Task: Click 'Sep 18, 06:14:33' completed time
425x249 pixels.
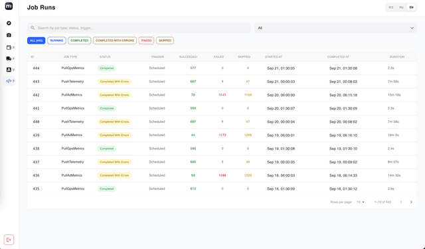Action: (343, 175)
